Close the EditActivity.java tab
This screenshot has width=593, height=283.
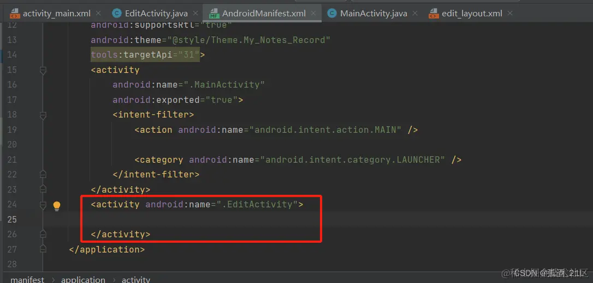pos(195,13)
